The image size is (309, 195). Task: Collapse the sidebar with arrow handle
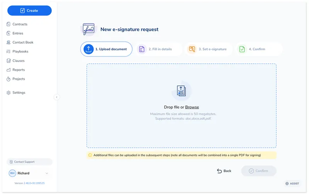point(57,97)
